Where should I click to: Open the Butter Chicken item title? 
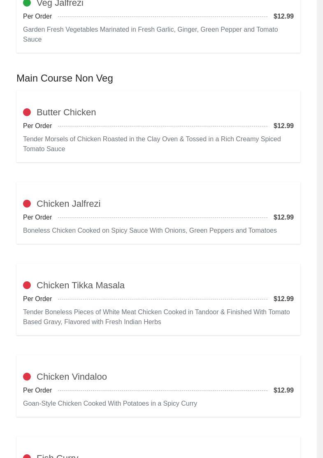(x=66, y=112)
